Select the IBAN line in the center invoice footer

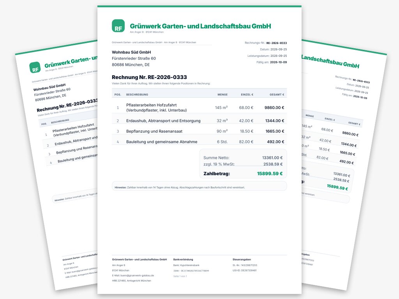point(191,271)
